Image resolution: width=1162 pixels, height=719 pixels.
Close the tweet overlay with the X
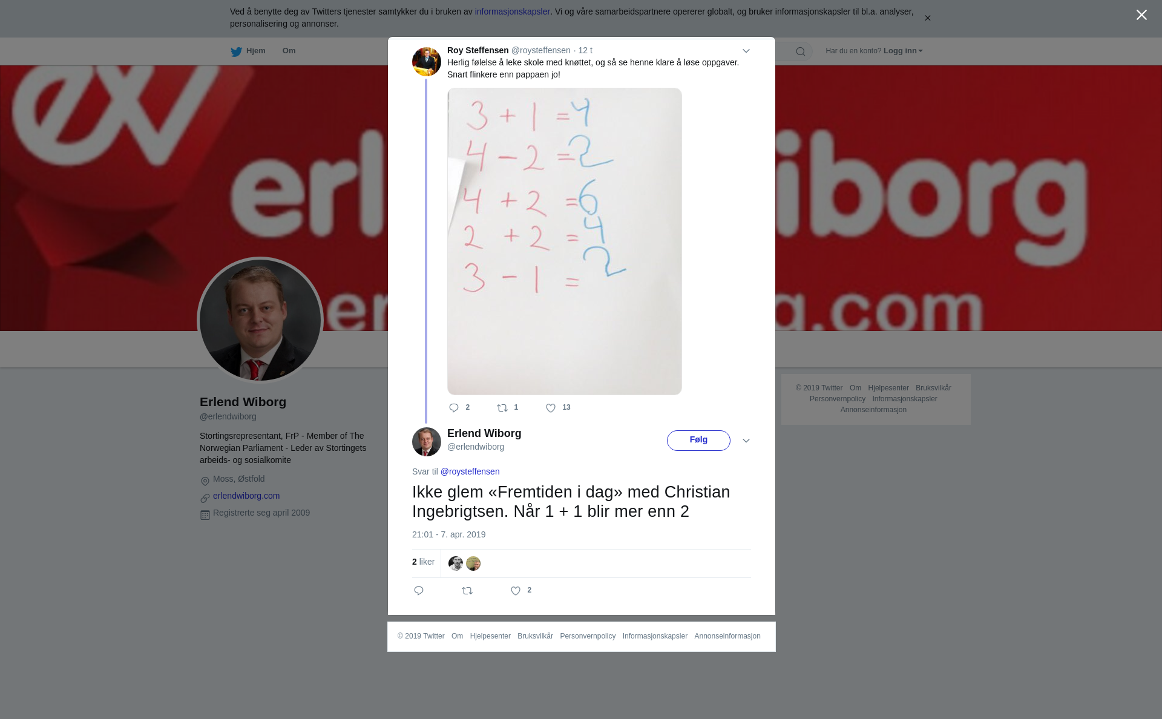click(x=1141, y=15)
